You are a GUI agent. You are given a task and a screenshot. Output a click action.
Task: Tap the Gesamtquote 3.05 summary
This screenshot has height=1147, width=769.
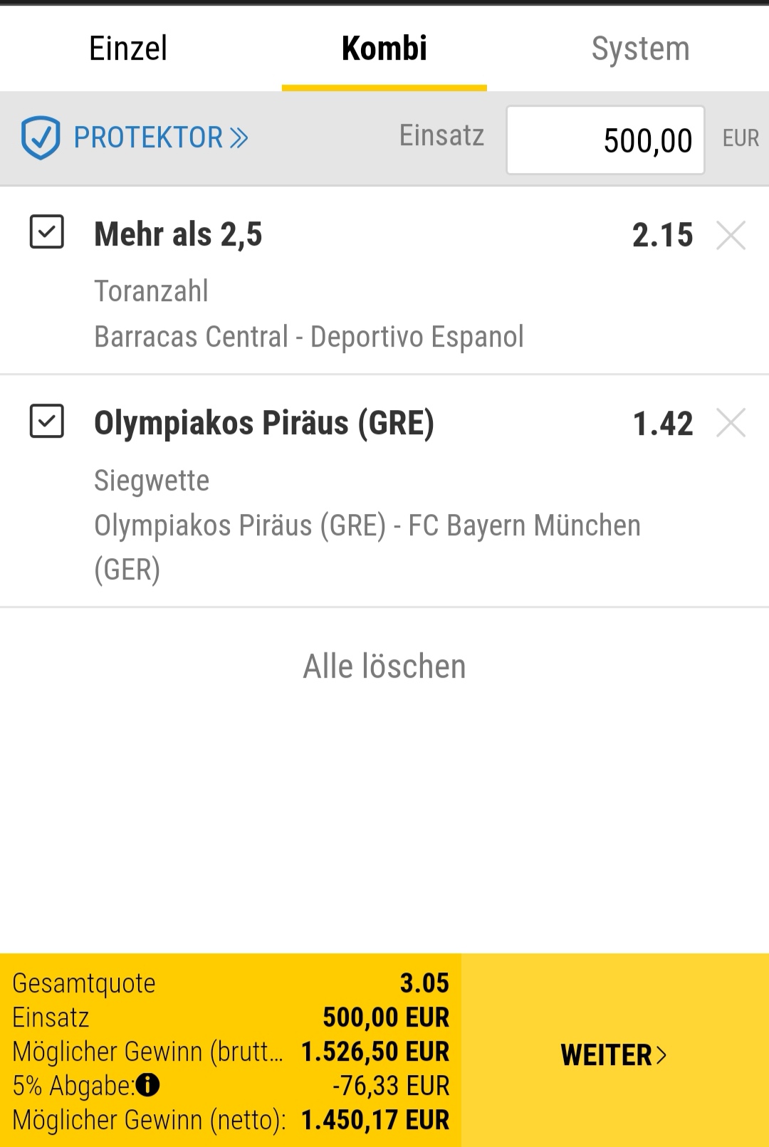click(x=231, y=983)
